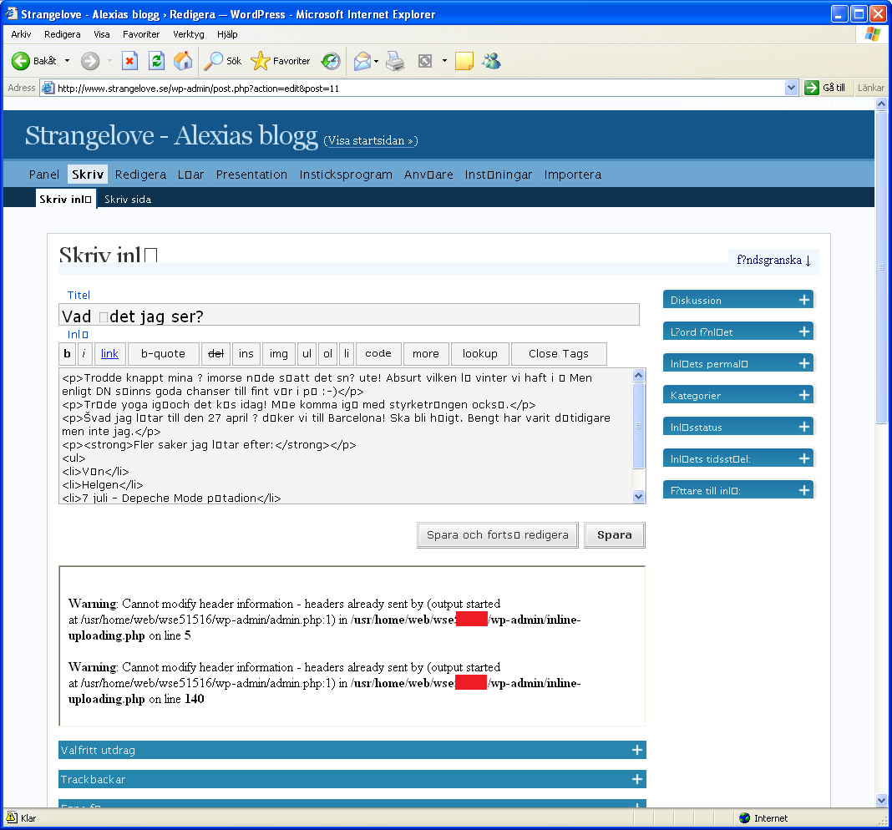The width and height of the screenshot is (892, 830).
Task: Open the Arkiv menu
Action: (x=21, y=34)
